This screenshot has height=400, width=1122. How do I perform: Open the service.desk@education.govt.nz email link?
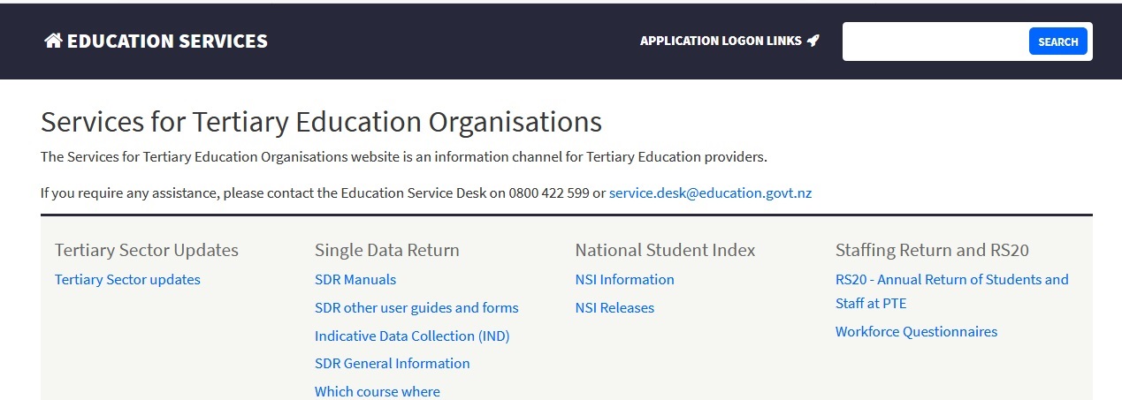(710, 192)
